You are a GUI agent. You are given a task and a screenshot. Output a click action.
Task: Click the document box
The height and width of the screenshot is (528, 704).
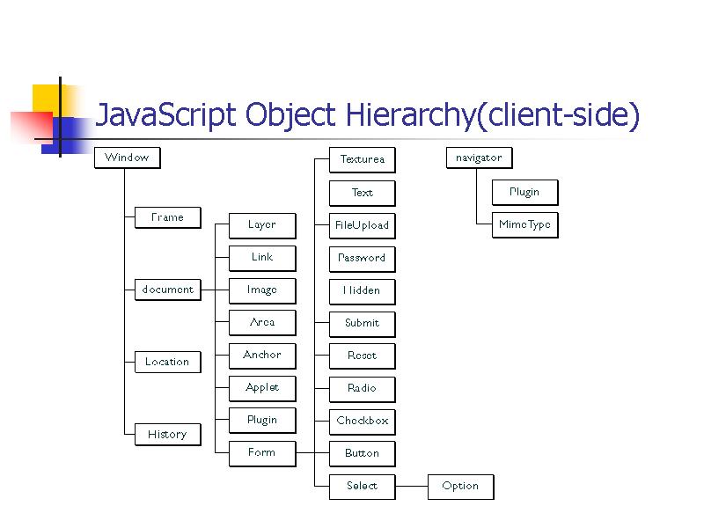167,290
